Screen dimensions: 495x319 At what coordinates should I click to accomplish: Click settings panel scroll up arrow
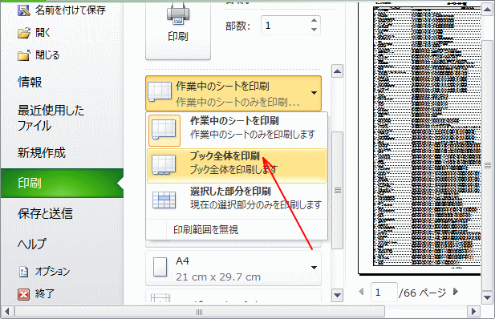(338, 71)
